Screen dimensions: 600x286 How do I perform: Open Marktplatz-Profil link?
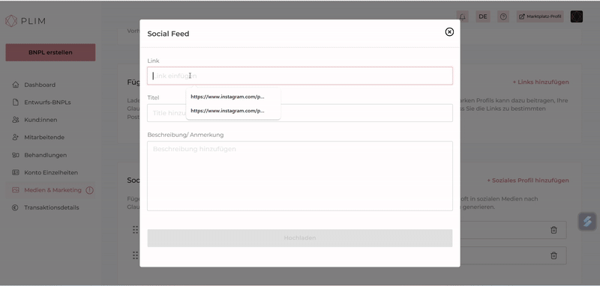click(x=540, y=16)
